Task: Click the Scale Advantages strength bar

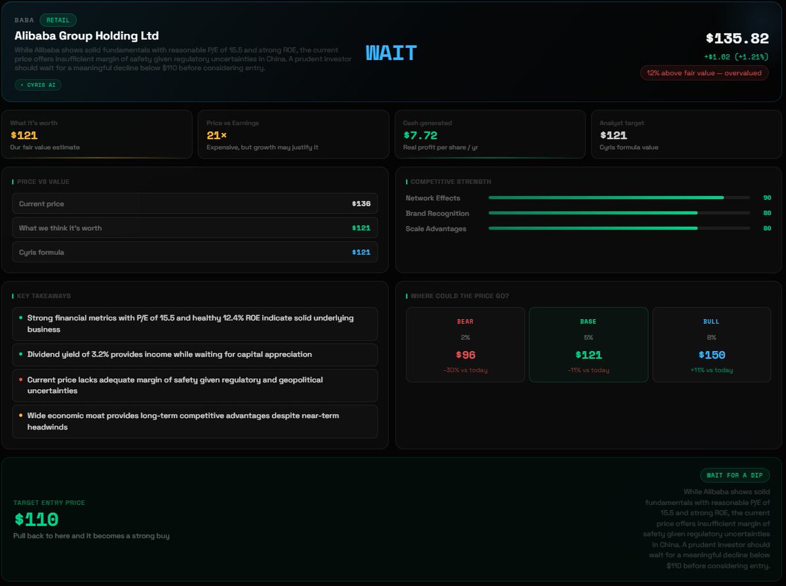Action: [619, 228]
